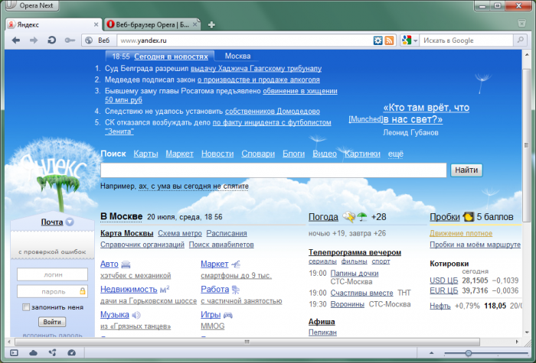Adjust the zoom slider in status bar
The width and height of the screenshot is (536, 363).
[469, 353]
